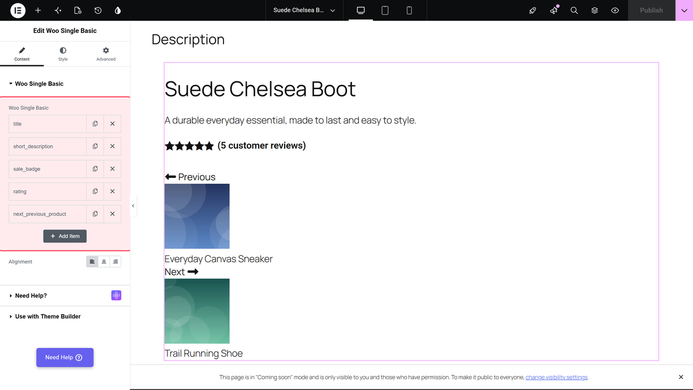
Task: Open the Publish options dropdown arrow
Action: (x=684, y=10)
